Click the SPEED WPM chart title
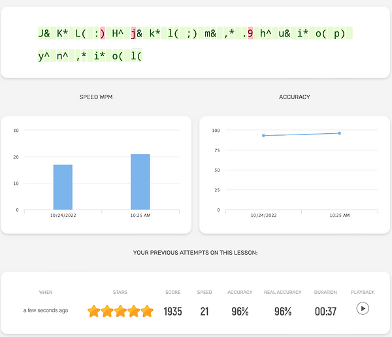Image resolution: width=392 pixels, height=337 pixels. click(96, 97)
